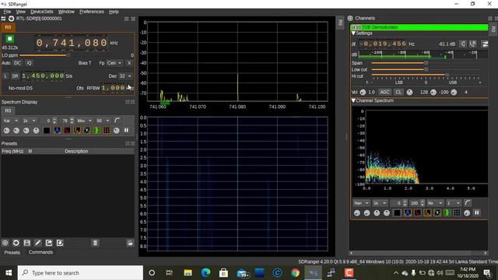Flip audio channels icon in SSB settings
Screen dimensions: 498x280
click(485, 44)
